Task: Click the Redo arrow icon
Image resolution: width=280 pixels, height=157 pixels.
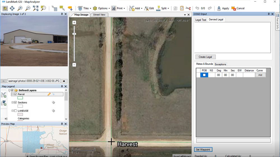Action: 210,8
